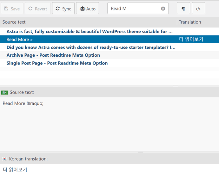This screenshot has height=179, width=219.
Task: Click the Korean translation cell in list
Action: click(191, 40)
